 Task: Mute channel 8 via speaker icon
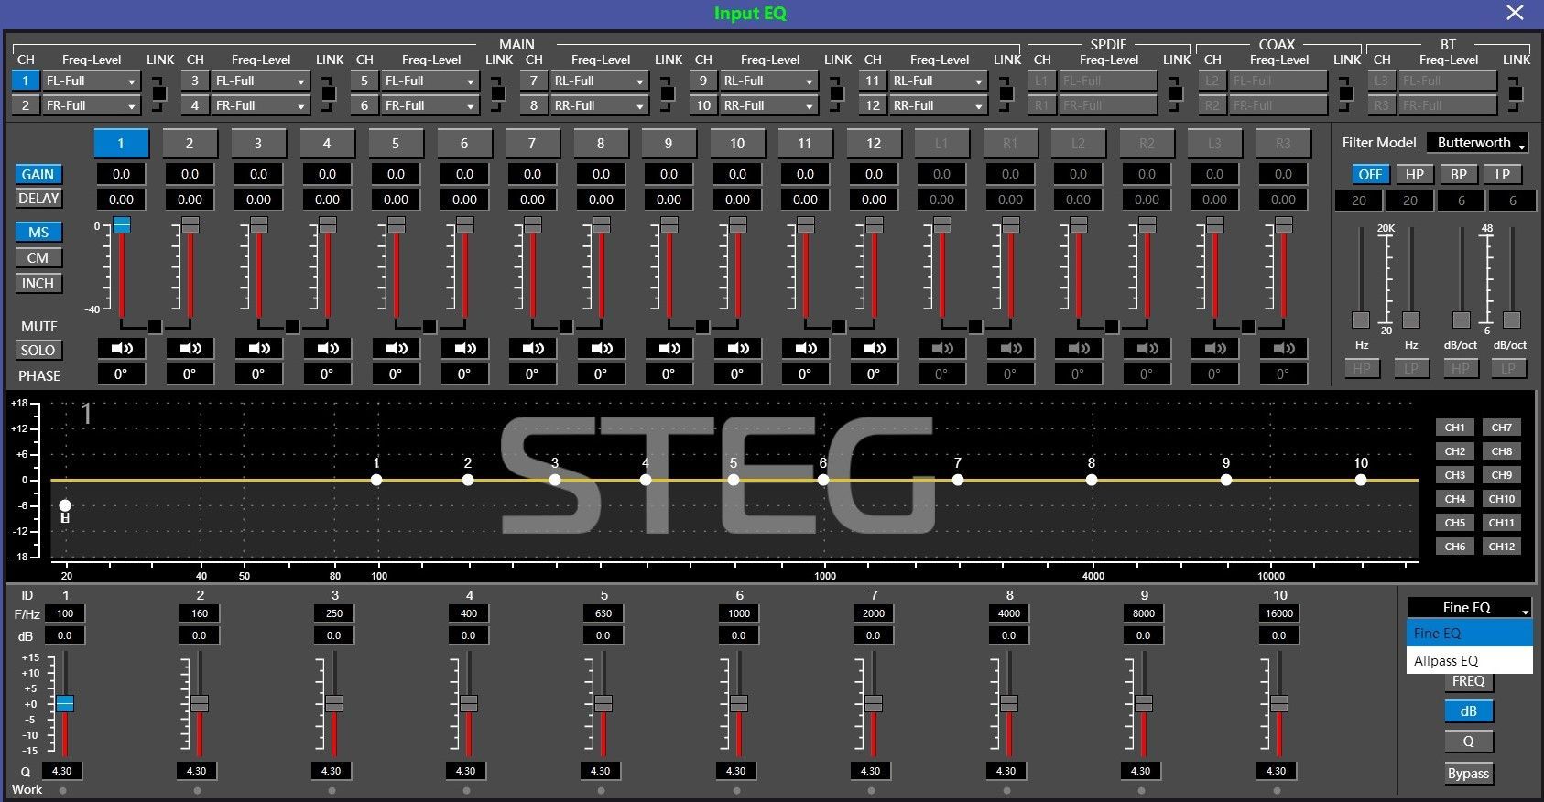coord(601,348)
